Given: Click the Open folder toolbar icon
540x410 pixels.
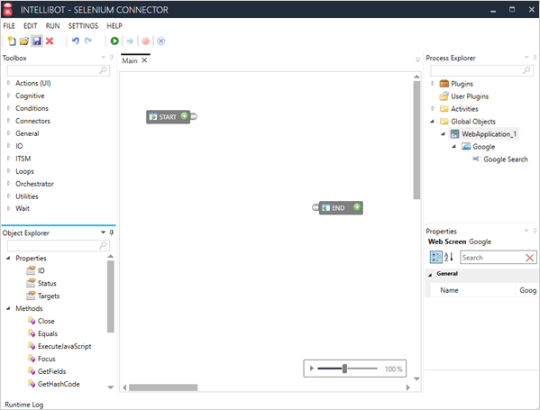Looking at the screenshot, I should (x=23, y=41).
